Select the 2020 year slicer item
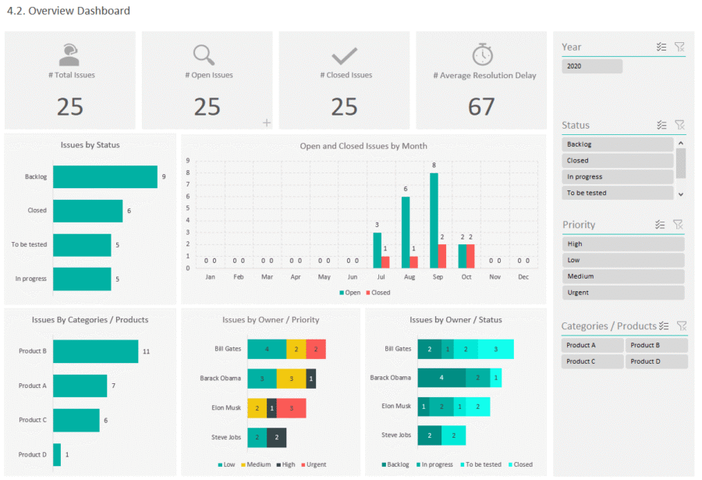The image size is (702, 480). click(592, 66)
